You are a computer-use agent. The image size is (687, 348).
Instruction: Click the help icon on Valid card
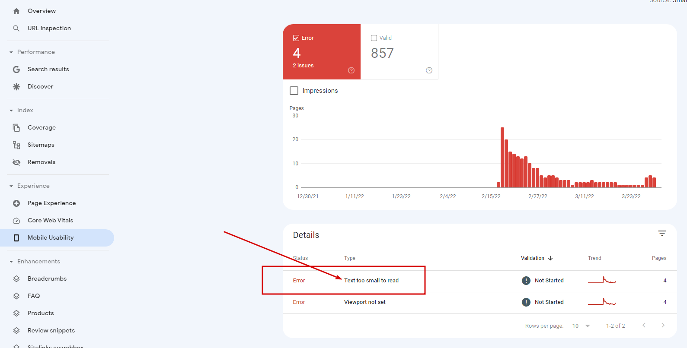point(429,70)
